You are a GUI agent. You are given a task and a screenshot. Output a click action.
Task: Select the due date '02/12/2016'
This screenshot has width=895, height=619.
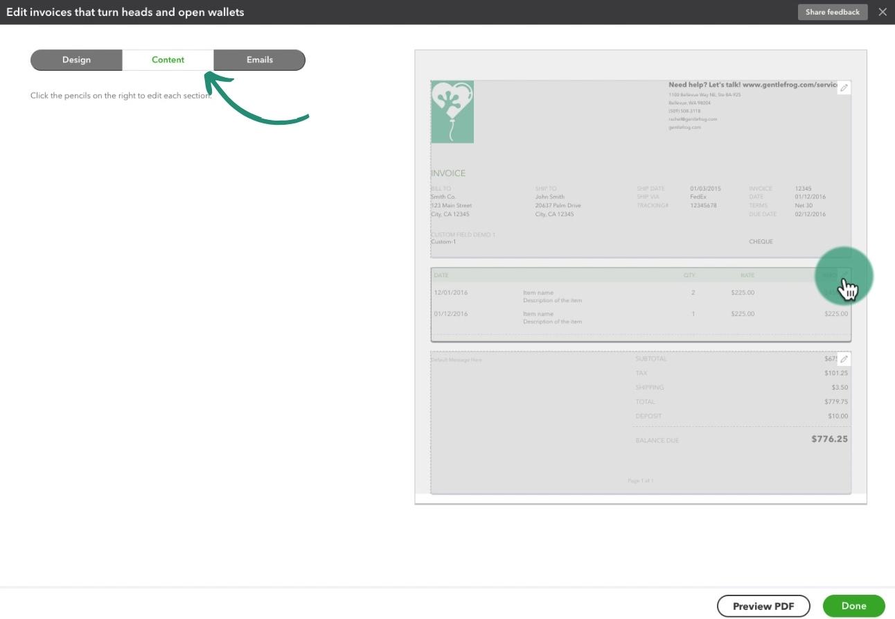(x=810, y=214)
